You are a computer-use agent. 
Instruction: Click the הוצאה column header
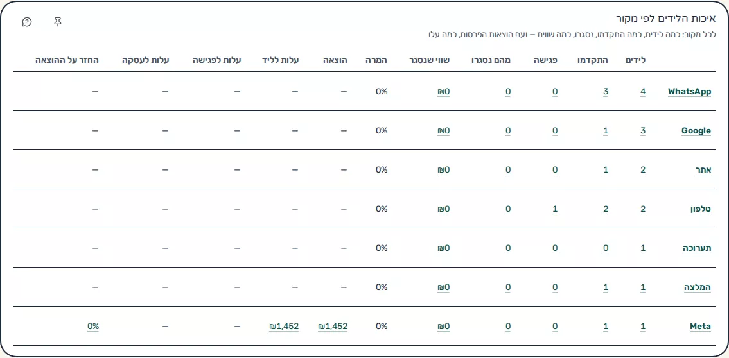pos(336,60)
